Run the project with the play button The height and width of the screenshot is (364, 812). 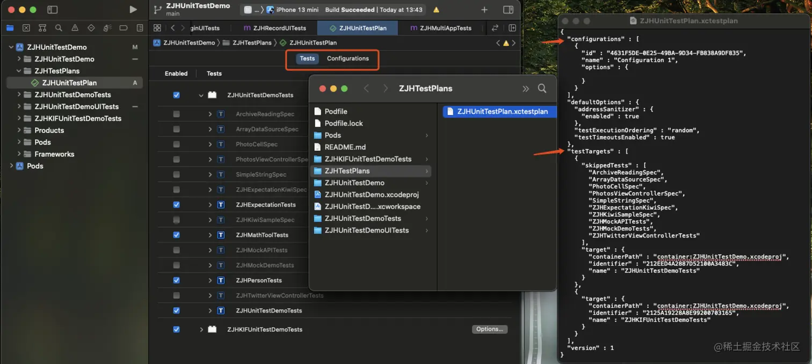(x=133, y=10)
